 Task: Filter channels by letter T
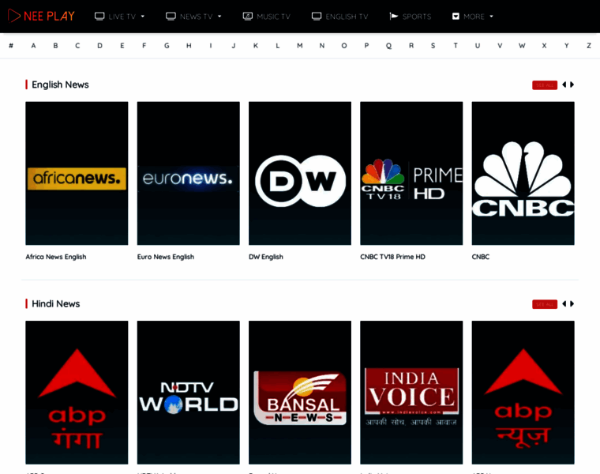click(x=456, y=46)
